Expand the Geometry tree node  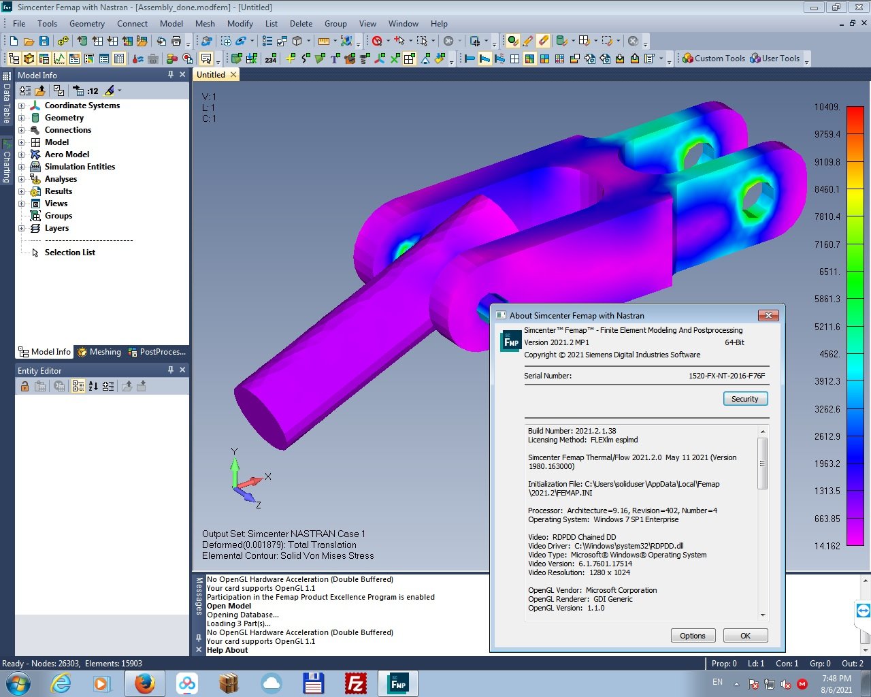pos(21,118)
